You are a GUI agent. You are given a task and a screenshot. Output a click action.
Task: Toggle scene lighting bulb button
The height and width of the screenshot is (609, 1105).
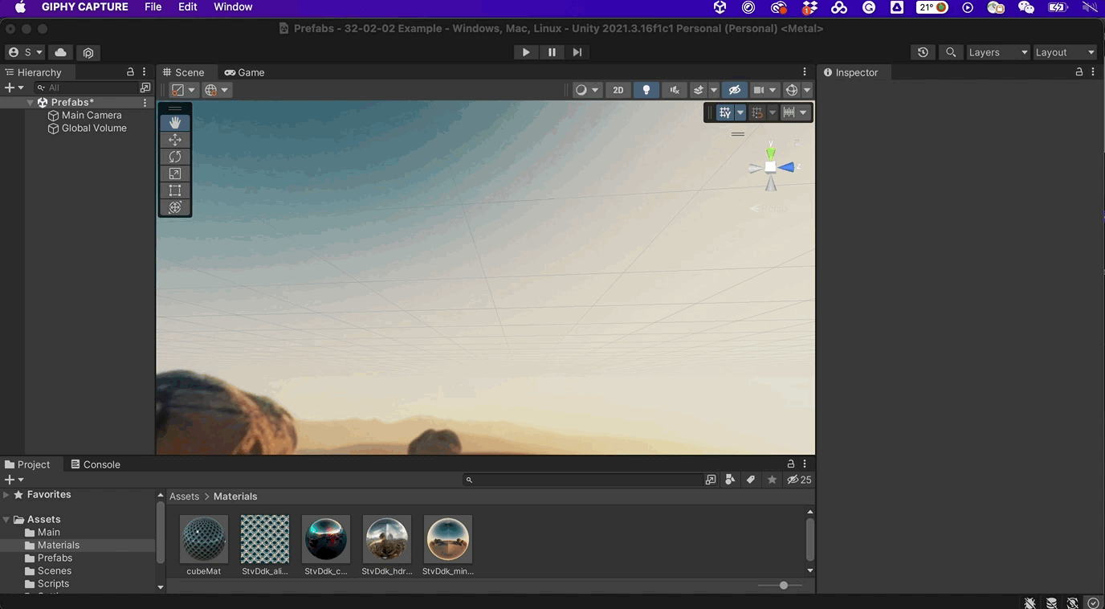coord(646,90)
